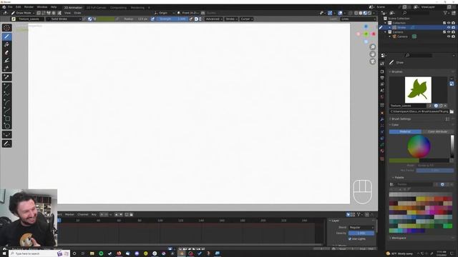The width and height of the screenshot is (458, 257).
Task: Click the zoom viewport gizmo button
Action: (x=372, y=47)
